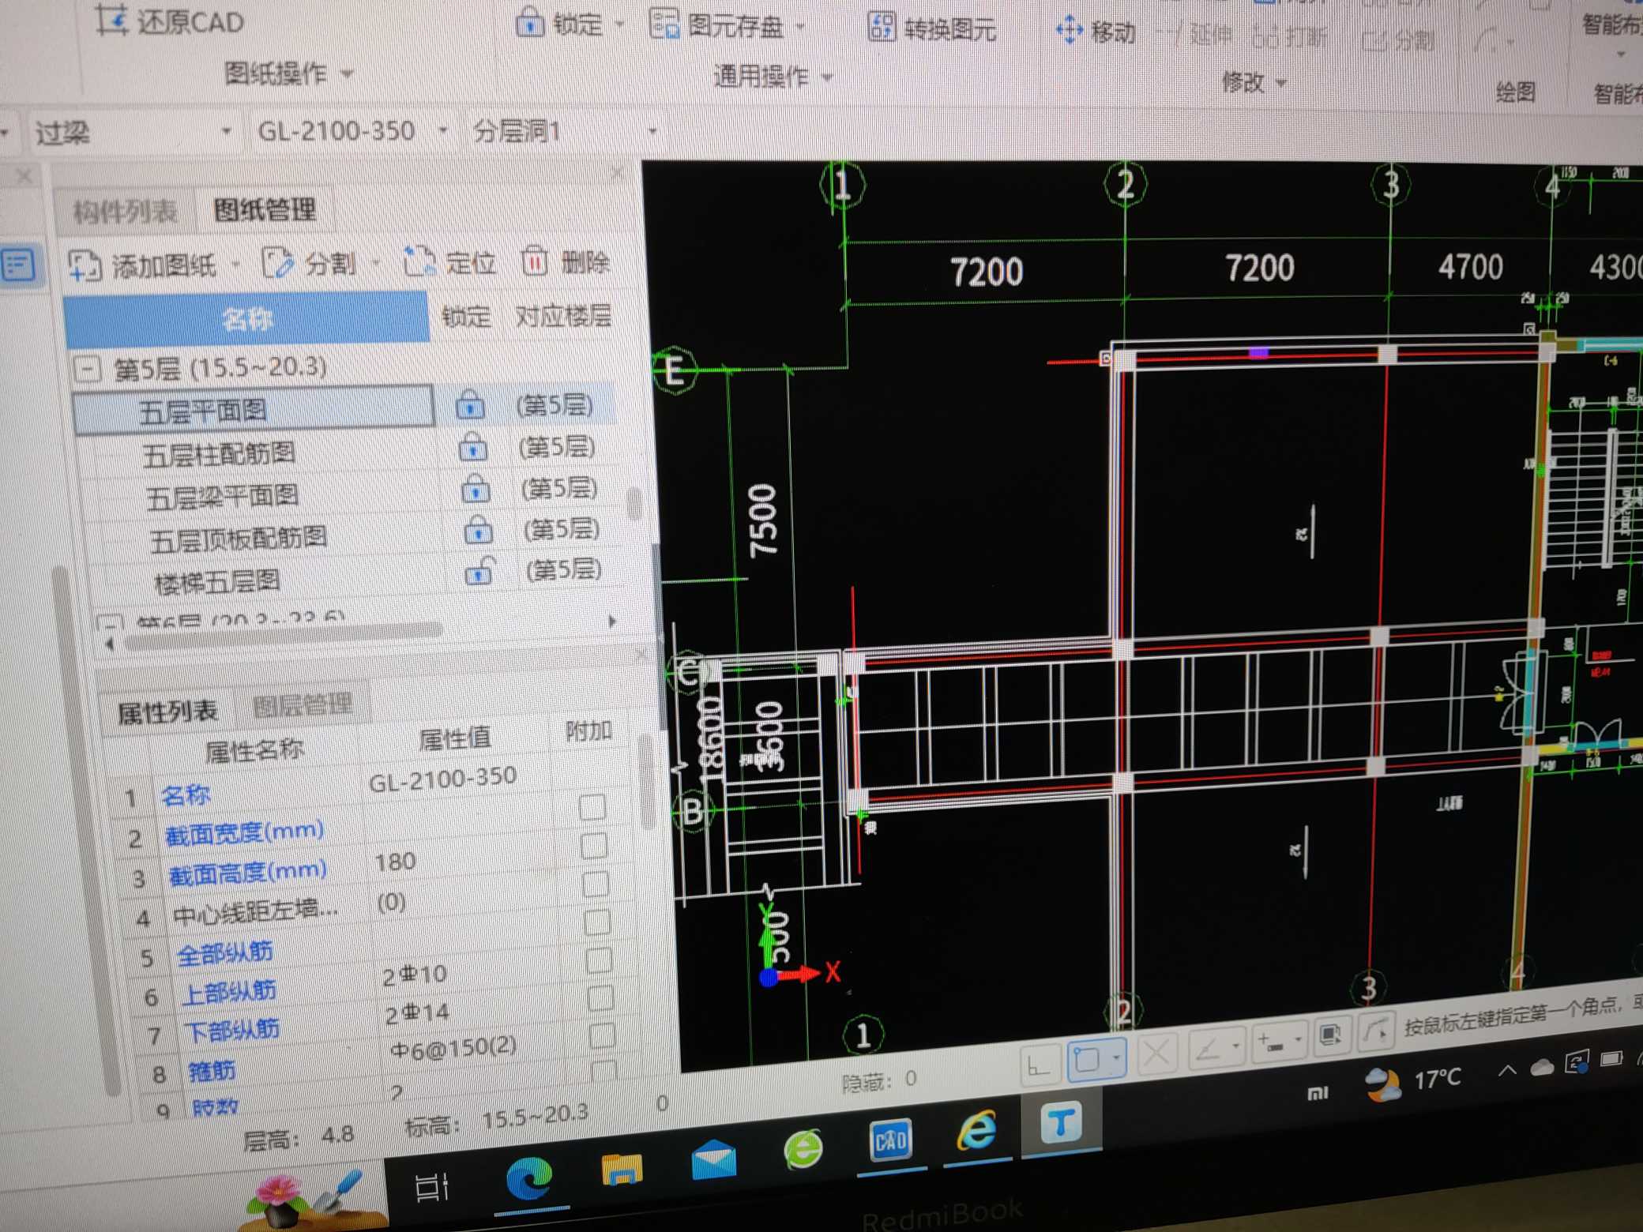Toggle the lock for 五层柱配筋图
The height and width of the screenshot is (1232, 1643).
point(472,447)
